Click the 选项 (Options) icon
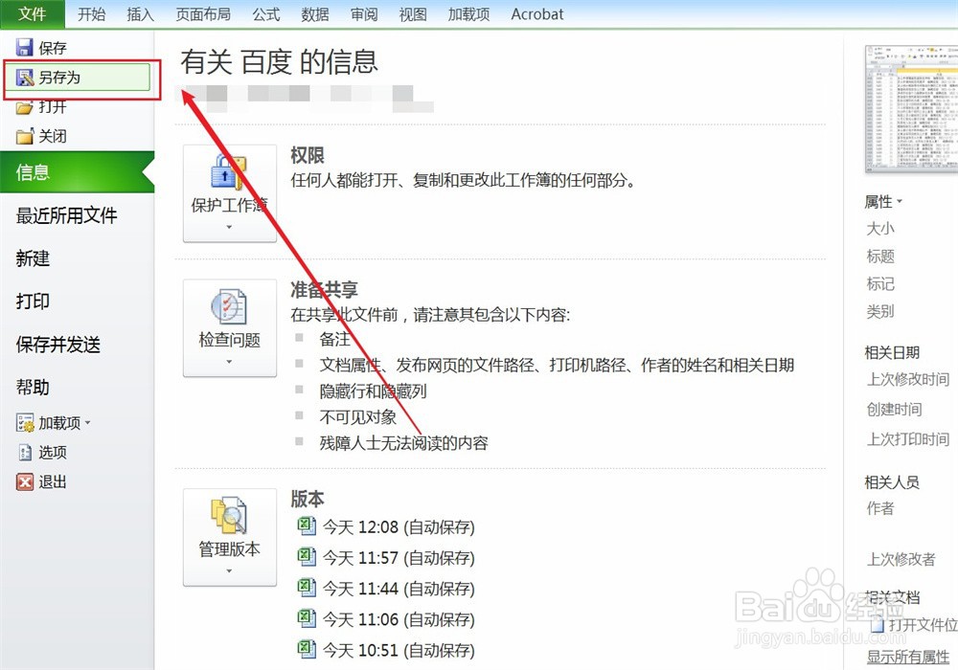This screenshot has width=958, height=670. click(26, 452)
